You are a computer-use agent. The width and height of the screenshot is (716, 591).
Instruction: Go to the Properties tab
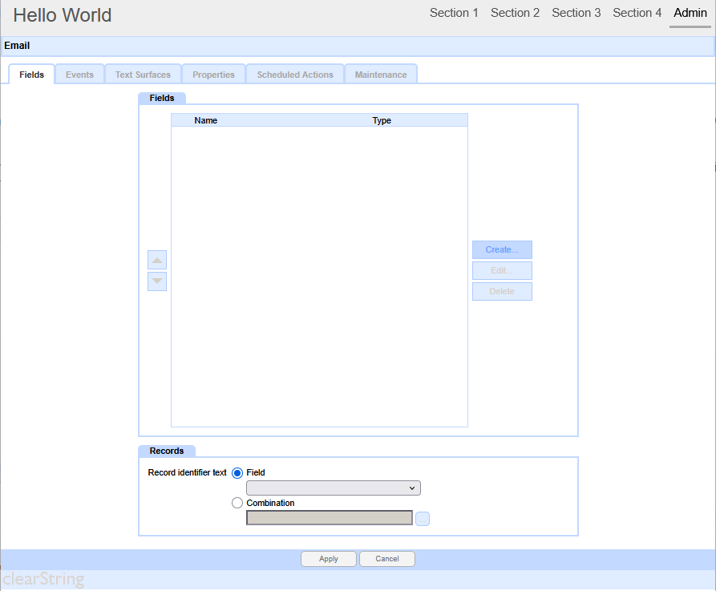tap(213, 75)
